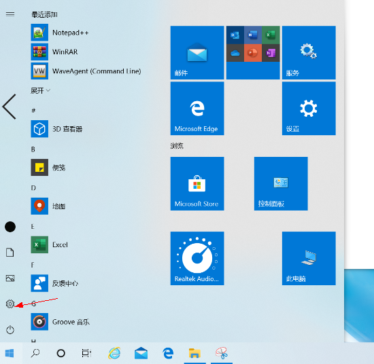This screenshot has width=374, height=364.
Task: Open the 设置 Settings tile
Action: pos(309,109)
